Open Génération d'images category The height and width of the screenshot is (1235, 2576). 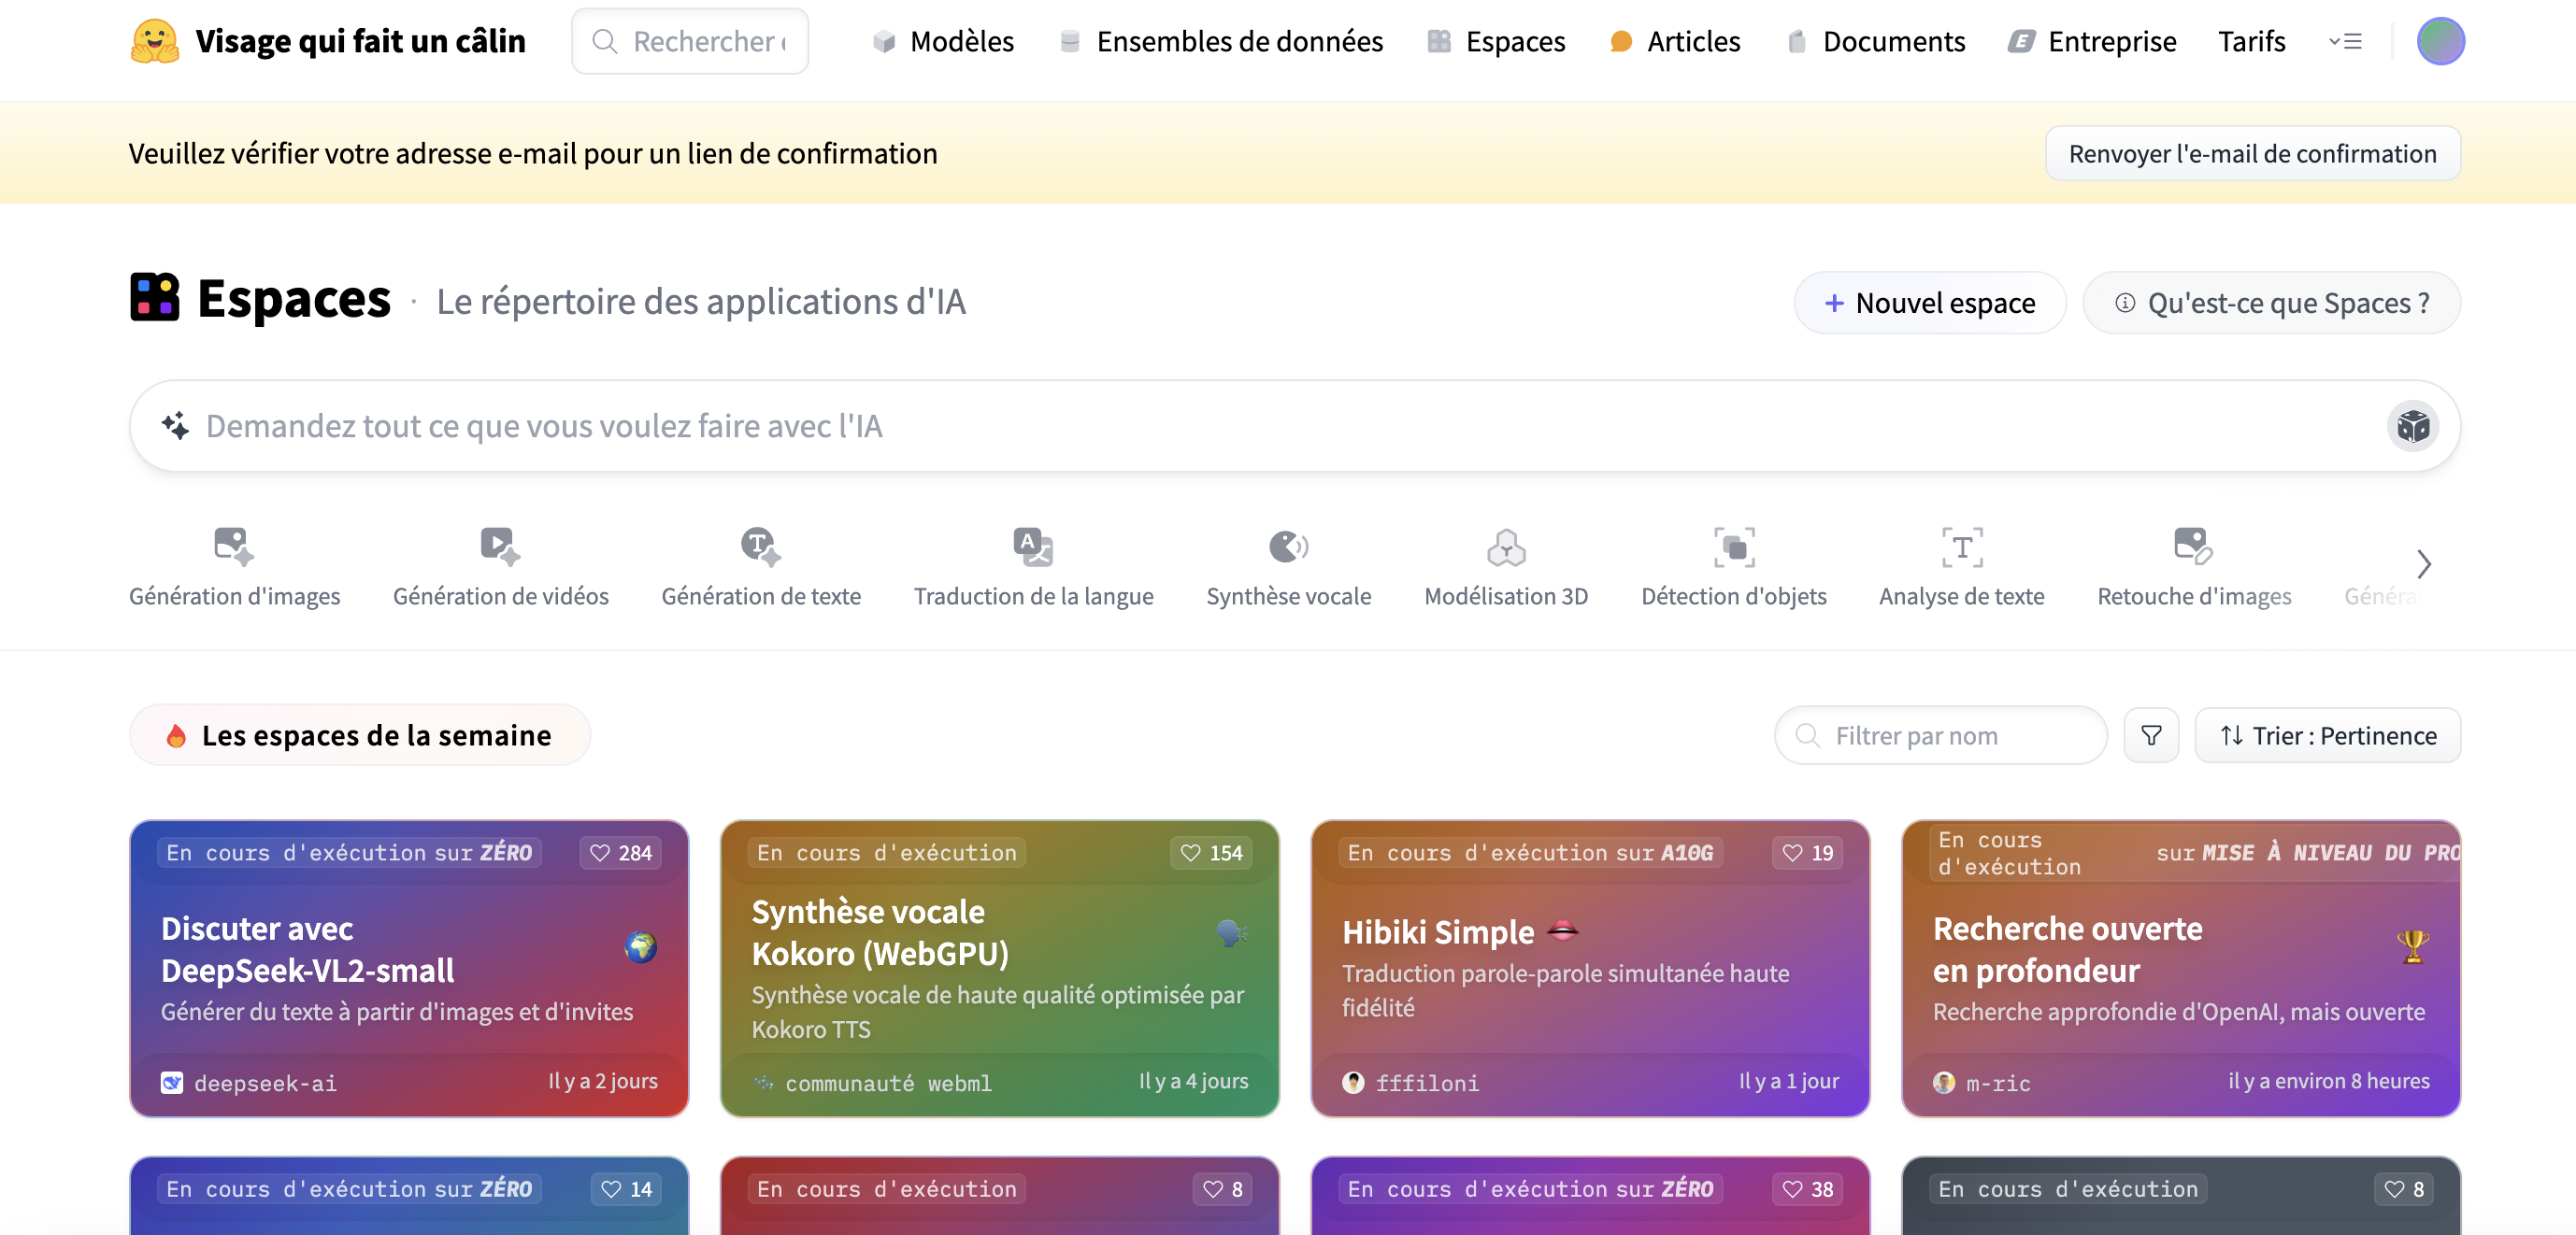point(234,568)
